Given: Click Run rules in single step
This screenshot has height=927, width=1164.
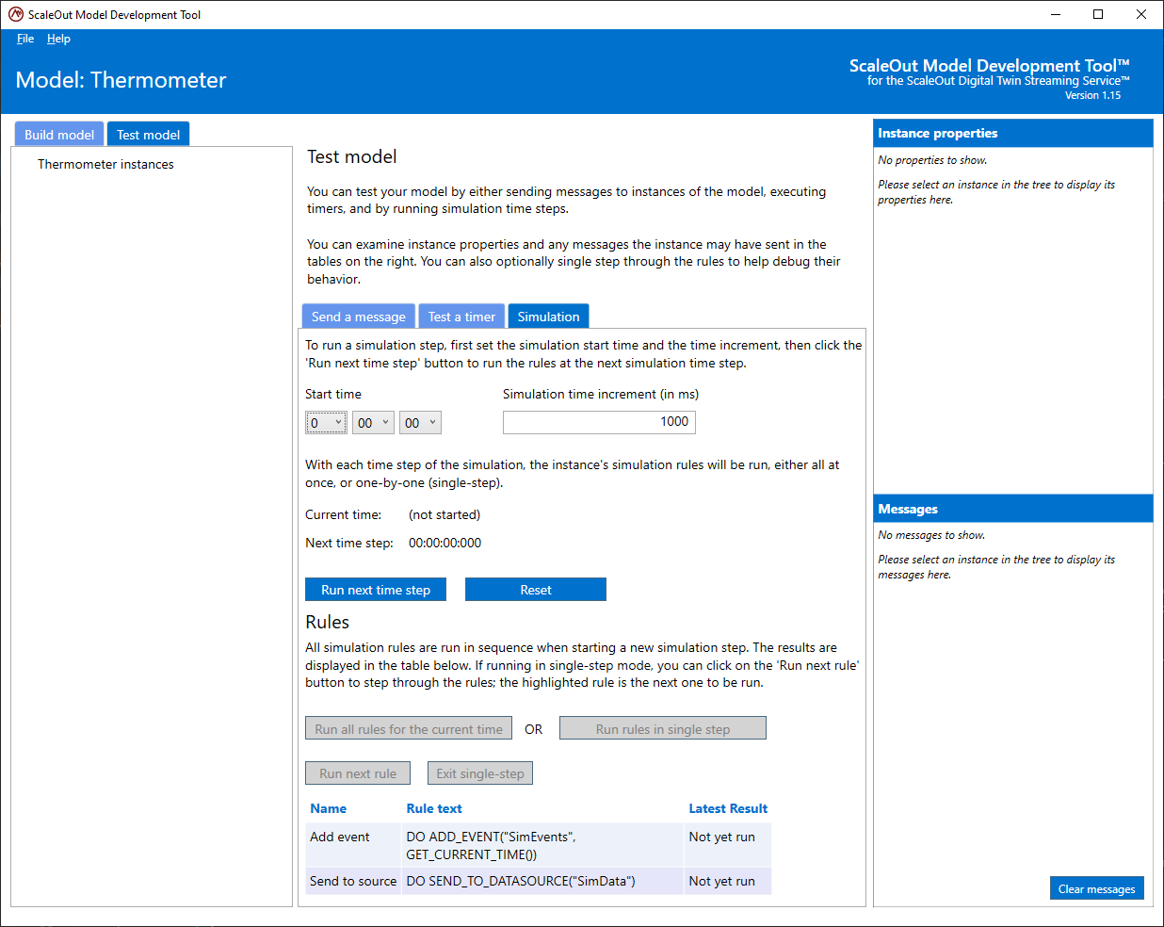Looking at the screenshot, I should pyautogui.click(x=663, y=729).
